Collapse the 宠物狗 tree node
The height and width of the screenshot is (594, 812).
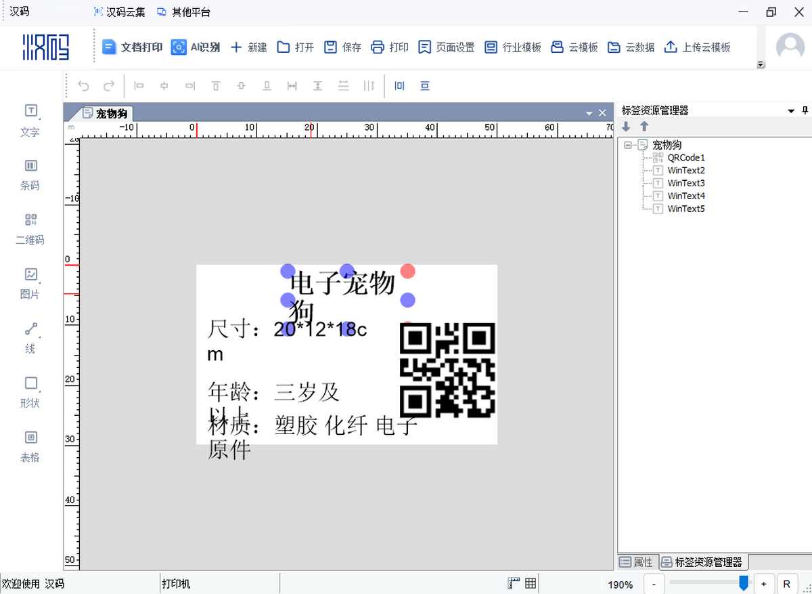628,145
